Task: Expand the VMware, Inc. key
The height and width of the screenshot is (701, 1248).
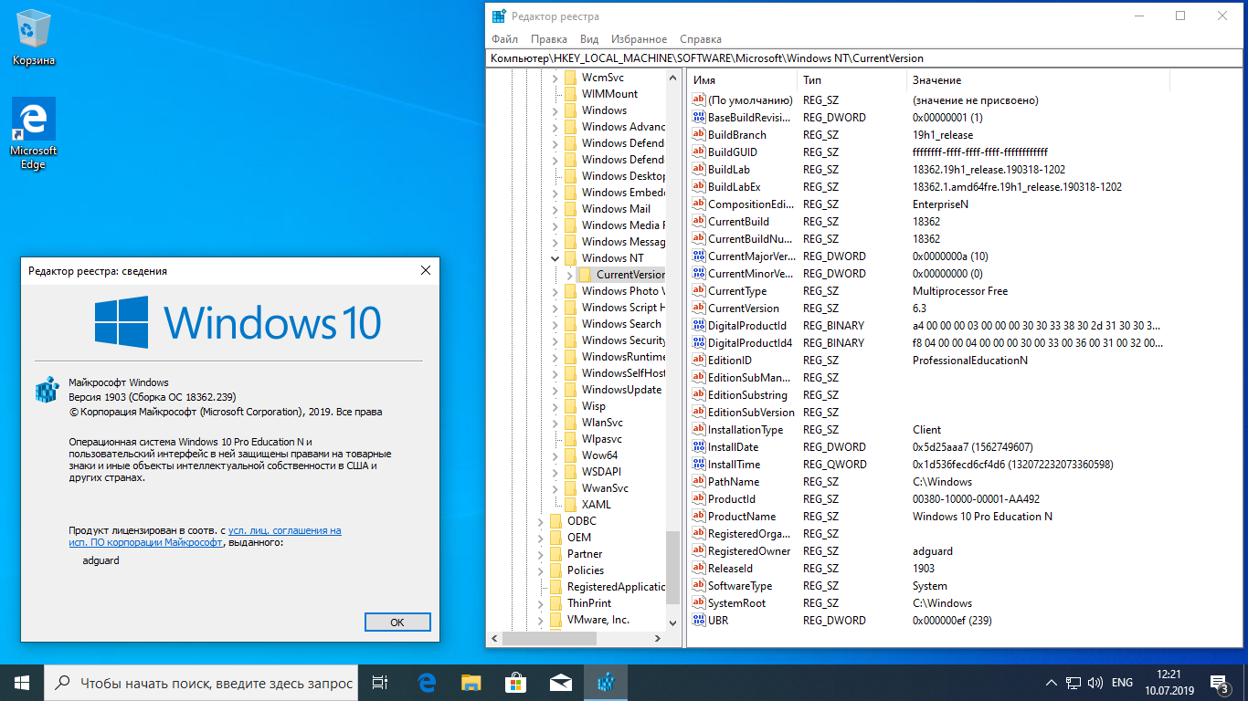Action: click(x=540, y=620)
